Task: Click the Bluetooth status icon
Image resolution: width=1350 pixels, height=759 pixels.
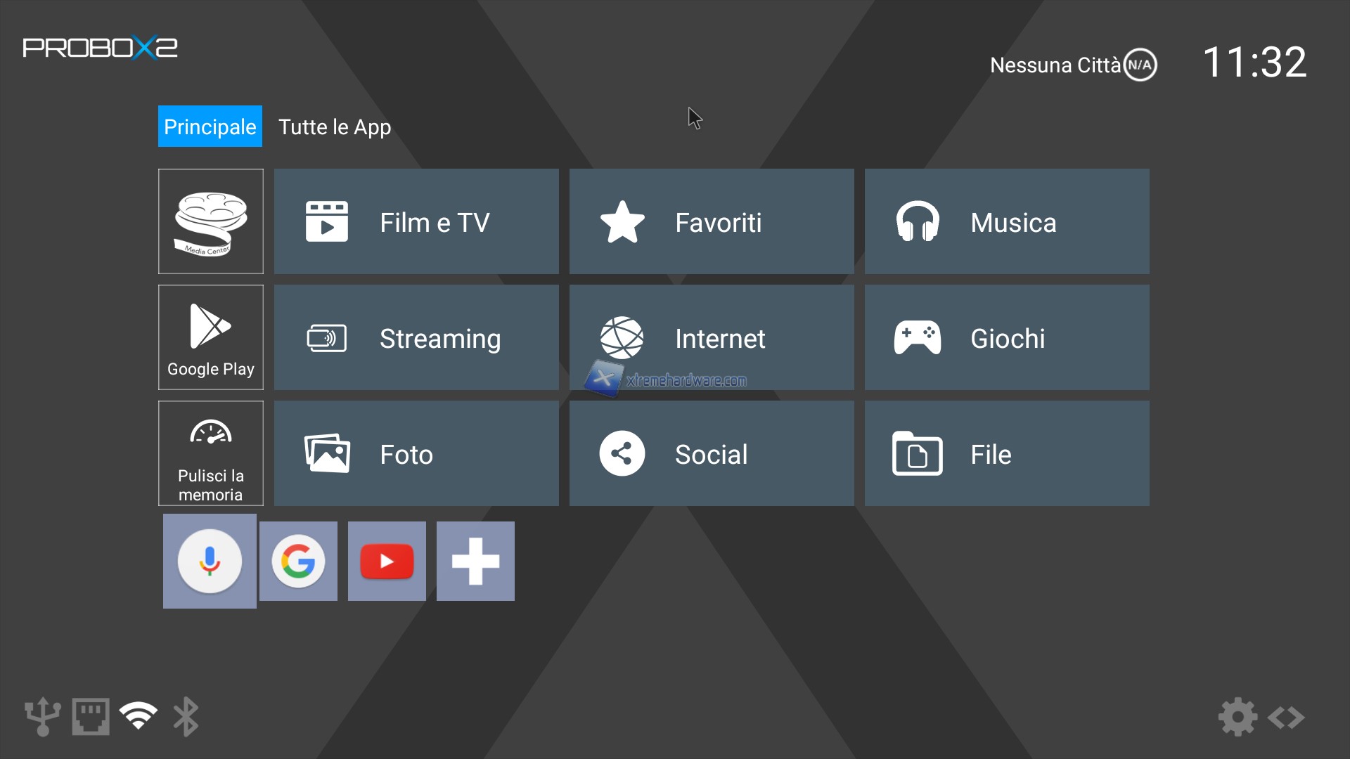Action: pos(186,717)
